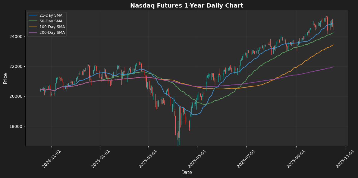Click the Price y-axis label
Screen dimensions: 358x178
click(5, 78)
